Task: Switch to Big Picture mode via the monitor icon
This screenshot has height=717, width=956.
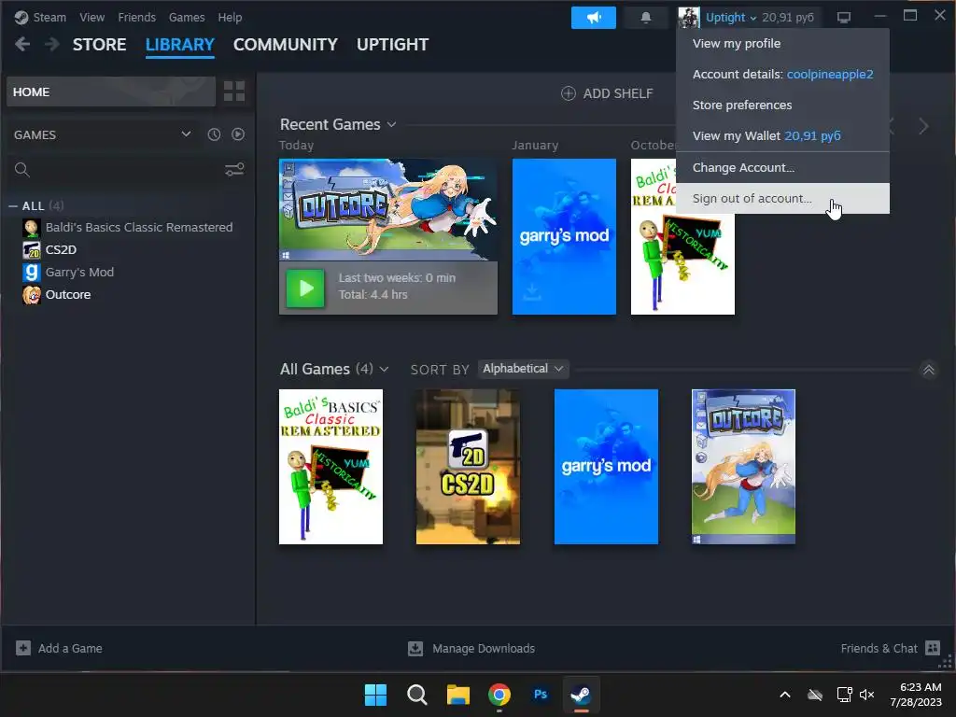Action: (844, 18)
